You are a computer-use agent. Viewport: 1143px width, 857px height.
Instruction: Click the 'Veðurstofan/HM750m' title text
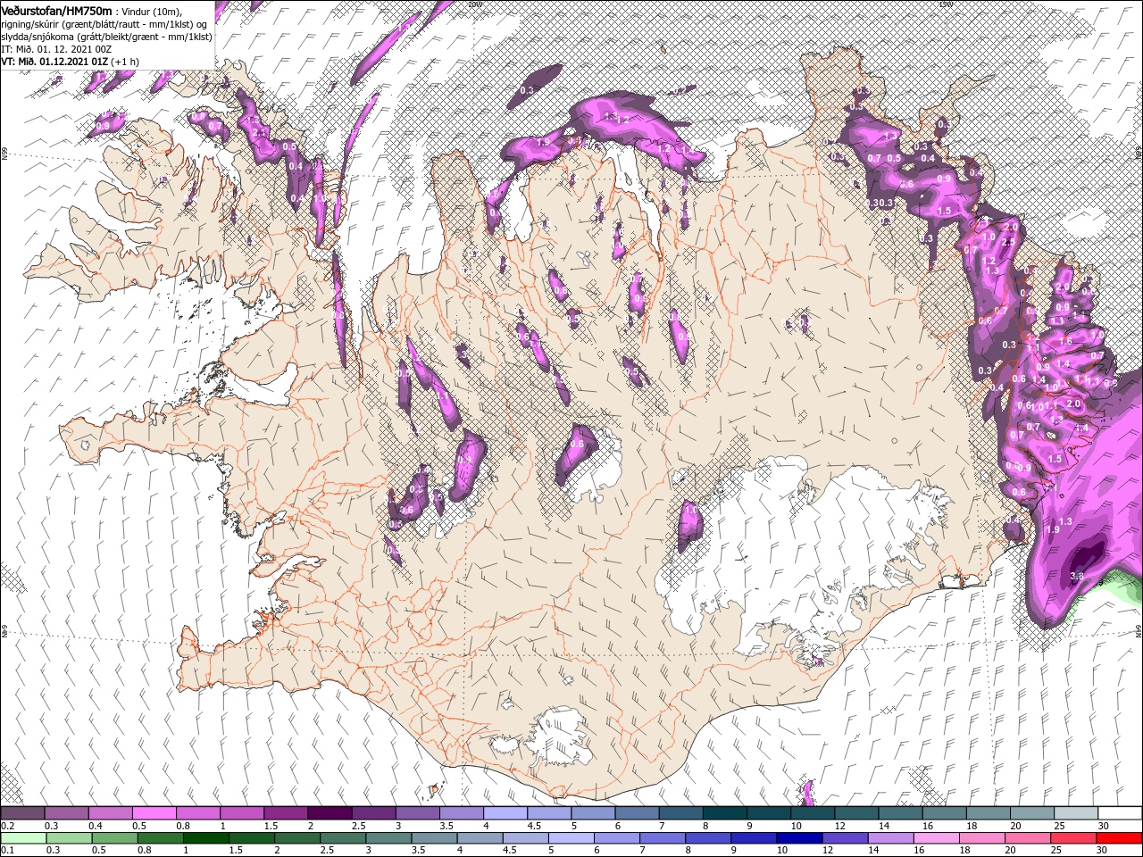pyautogui.click(x=56, y=10)
